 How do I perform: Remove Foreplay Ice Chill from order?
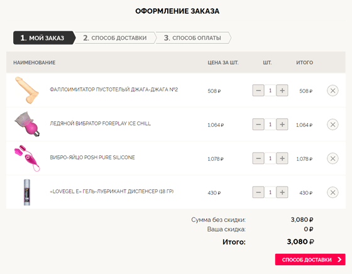tap(333, 124)
